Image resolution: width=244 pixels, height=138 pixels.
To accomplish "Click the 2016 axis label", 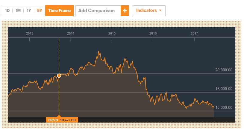I will click(153, 33).
